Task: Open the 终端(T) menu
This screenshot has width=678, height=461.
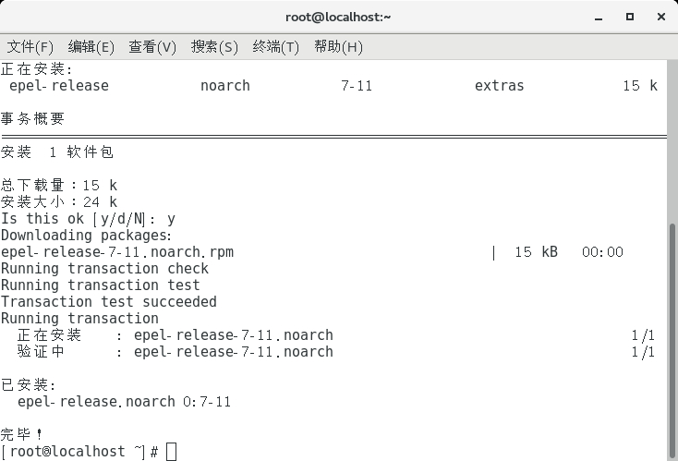Action: tap(276, 47)
